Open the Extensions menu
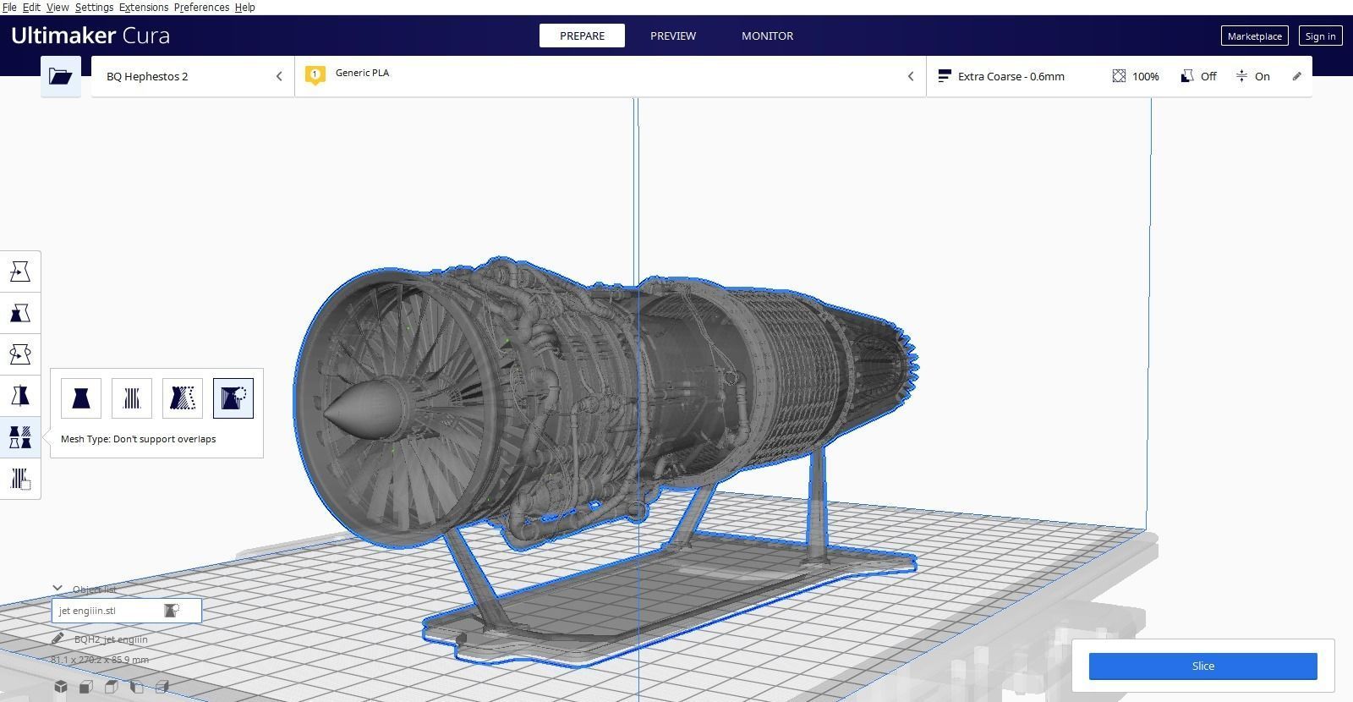1353x702 pixels. click(x=143, y=7)
